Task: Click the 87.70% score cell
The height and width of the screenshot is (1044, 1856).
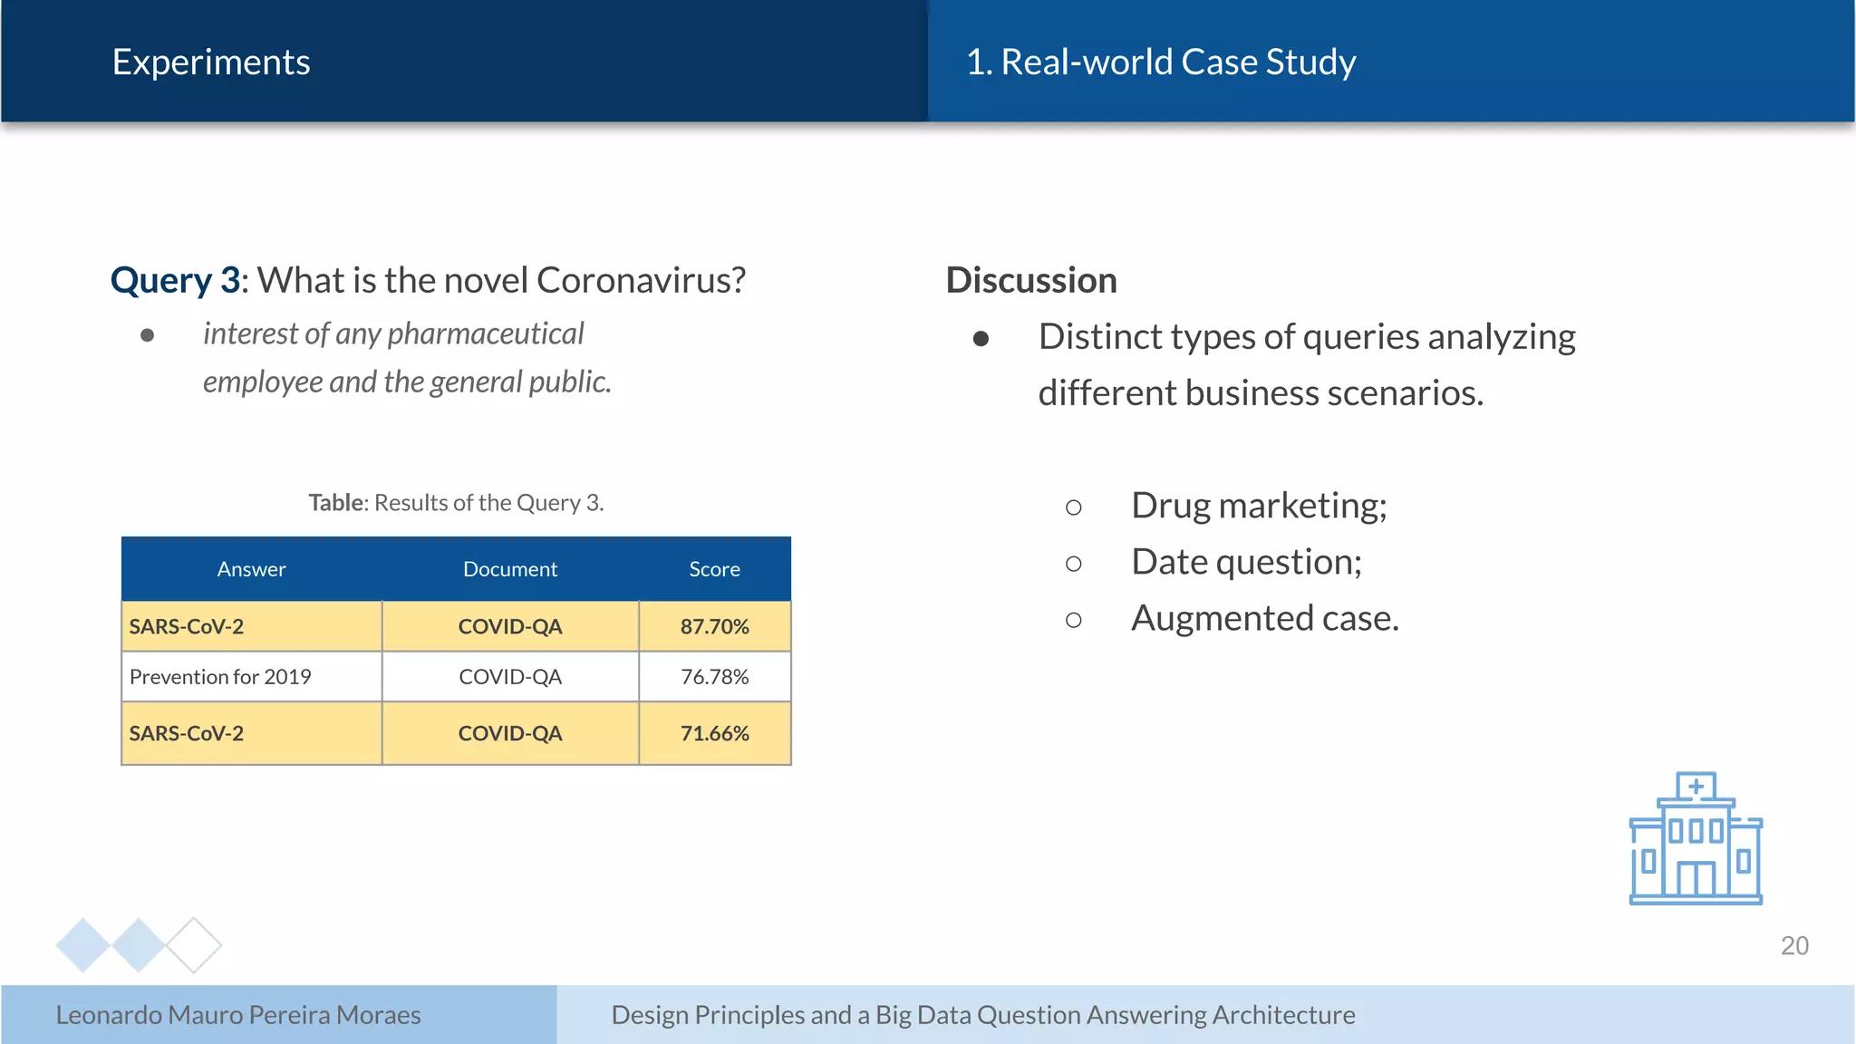Action: point(714,626)
